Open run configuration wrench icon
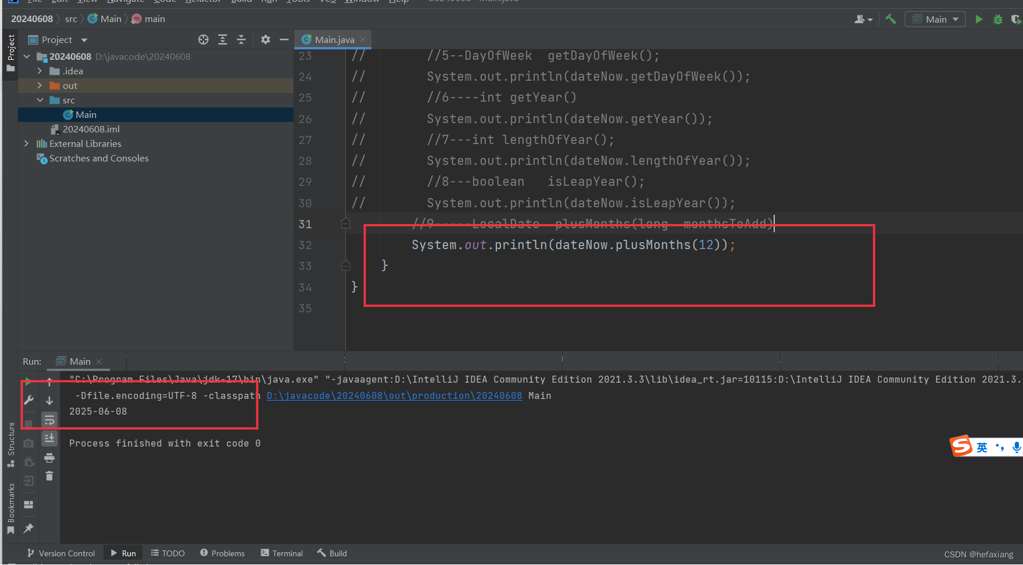This screenshot has width=1023, height=565. pyautogui.click(x=28, y=400)
